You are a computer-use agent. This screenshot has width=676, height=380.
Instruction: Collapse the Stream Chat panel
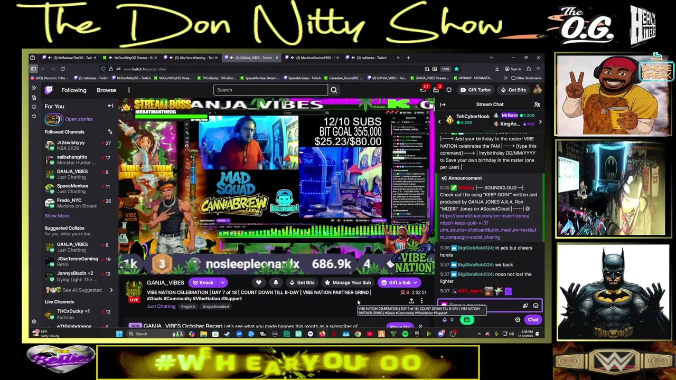443,104
